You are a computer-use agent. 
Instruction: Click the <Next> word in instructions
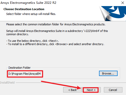[x=53, y=41]
